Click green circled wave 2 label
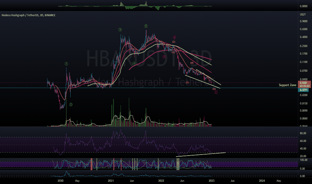Screen dimensions: 312x184 [71, 104]
